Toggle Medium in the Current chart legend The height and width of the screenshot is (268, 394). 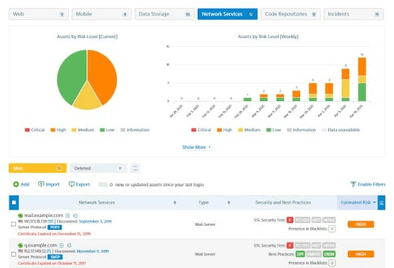point(83,130)
